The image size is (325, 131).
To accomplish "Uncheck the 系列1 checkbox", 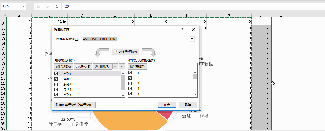I will click(56, 74).
